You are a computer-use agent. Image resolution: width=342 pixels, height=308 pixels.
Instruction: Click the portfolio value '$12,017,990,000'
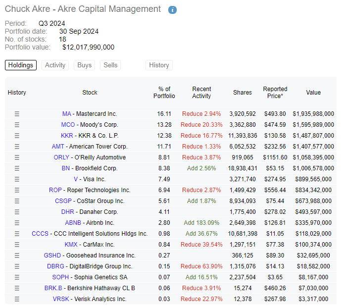(x=88, y=47)
